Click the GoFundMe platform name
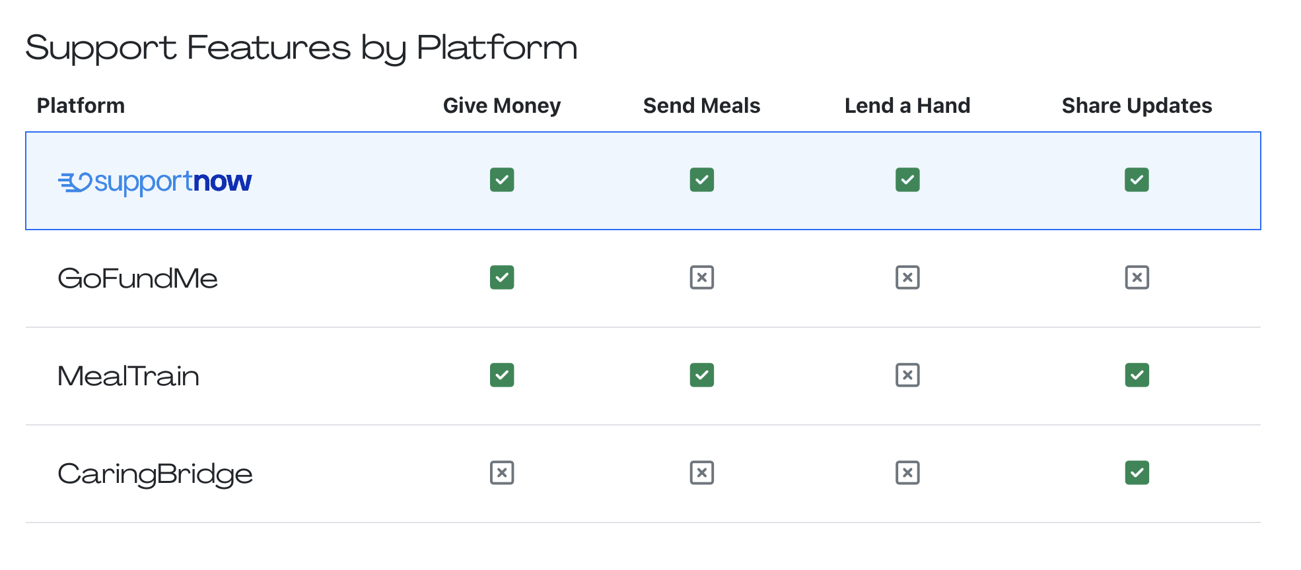Image resolution: width=1301 pixels, height=570 pixels. pos(137,278)
